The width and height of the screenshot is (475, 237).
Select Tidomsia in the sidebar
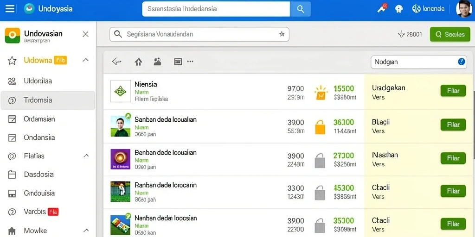(48, 100)
